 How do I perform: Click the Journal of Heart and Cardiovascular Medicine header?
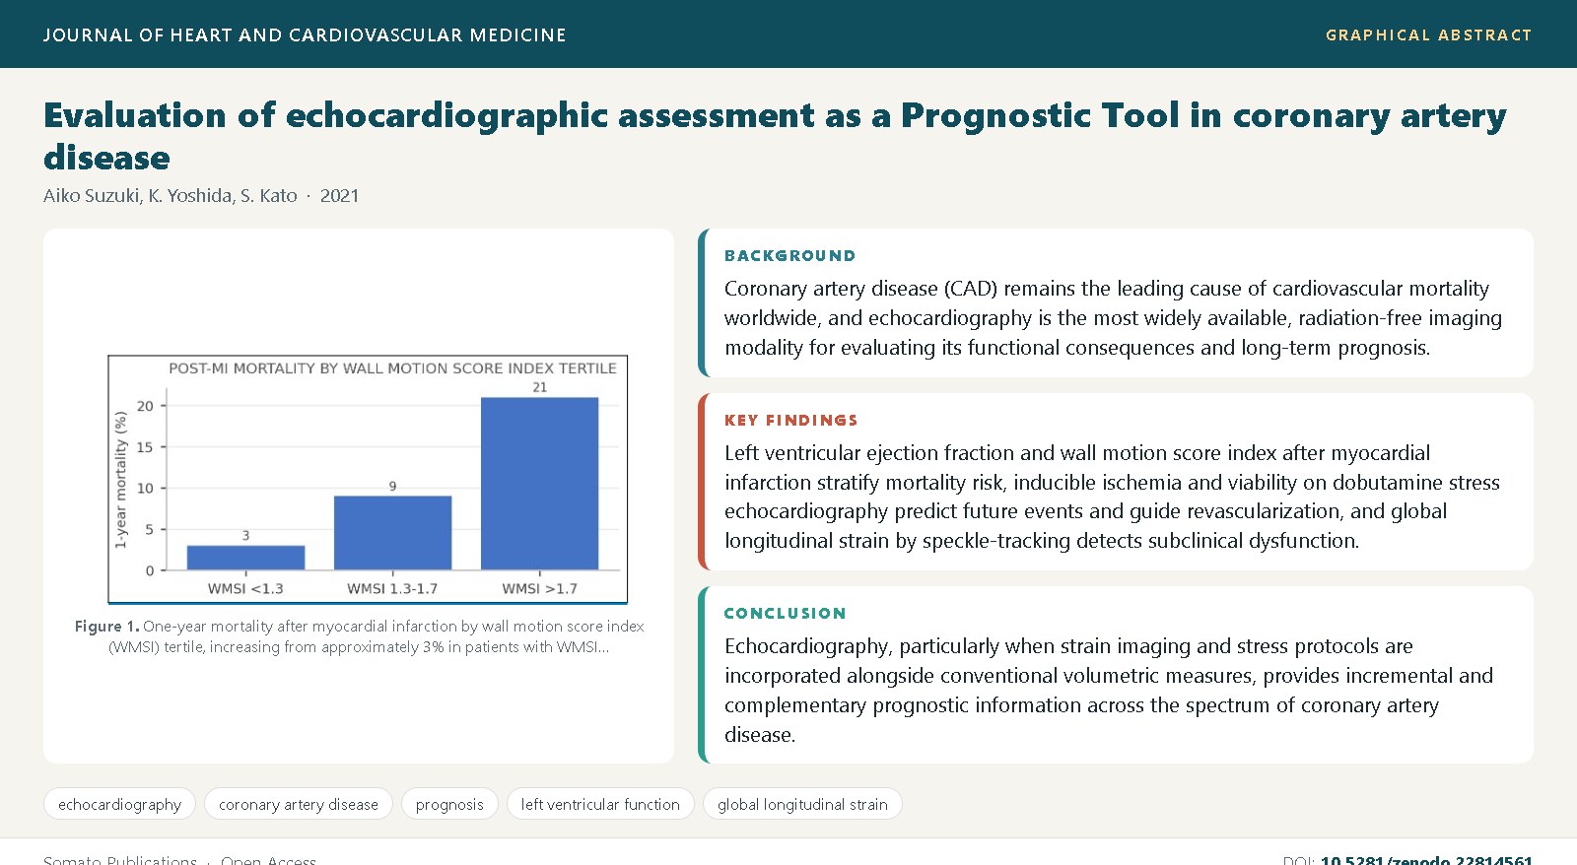(305, 34)
